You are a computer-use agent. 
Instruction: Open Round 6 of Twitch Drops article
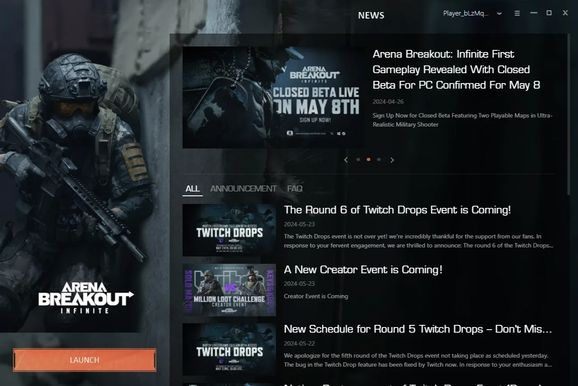point(397,210)
